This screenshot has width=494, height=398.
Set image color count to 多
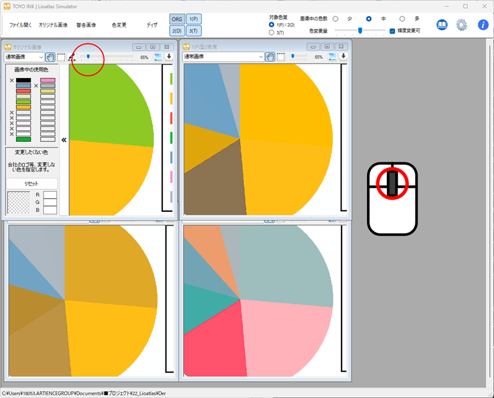(402, 19)
